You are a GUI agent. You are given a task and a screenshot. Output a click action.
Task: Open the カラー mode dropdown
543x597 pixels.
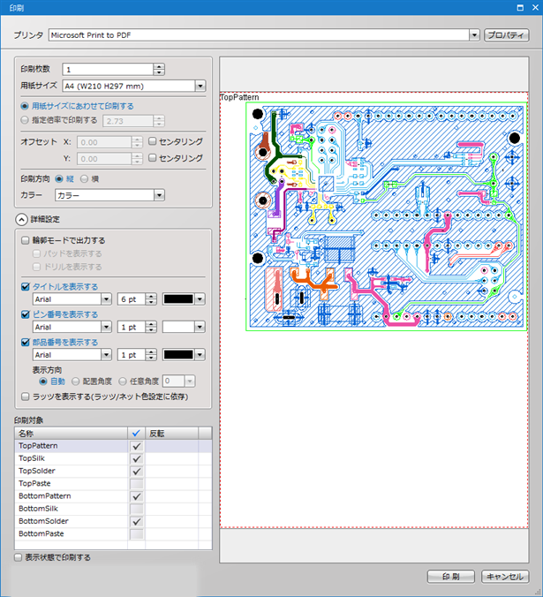point(158,195)
